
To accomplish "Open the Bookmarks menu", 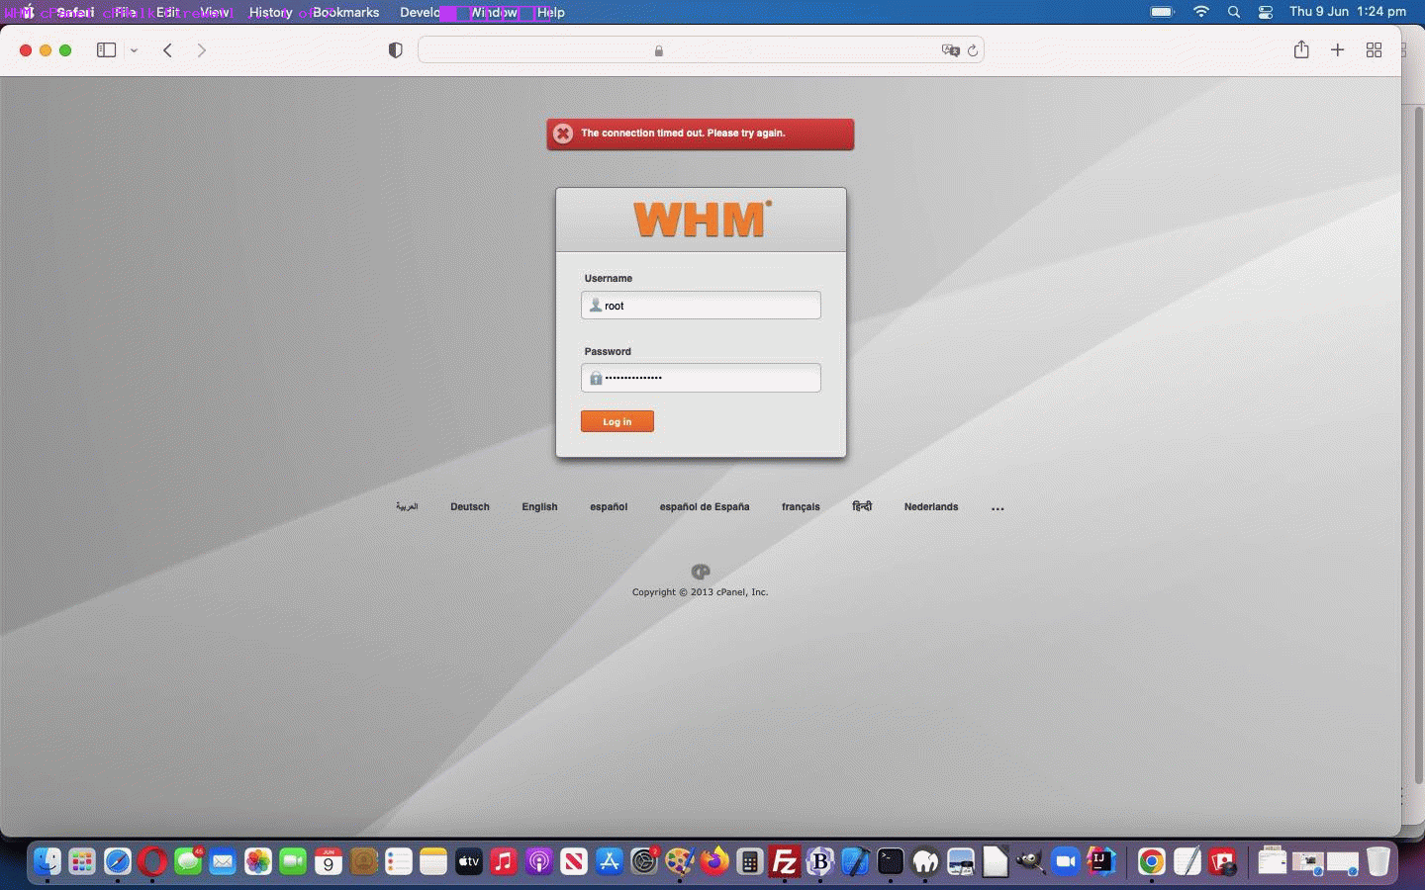I will click(x=345, y=12).
